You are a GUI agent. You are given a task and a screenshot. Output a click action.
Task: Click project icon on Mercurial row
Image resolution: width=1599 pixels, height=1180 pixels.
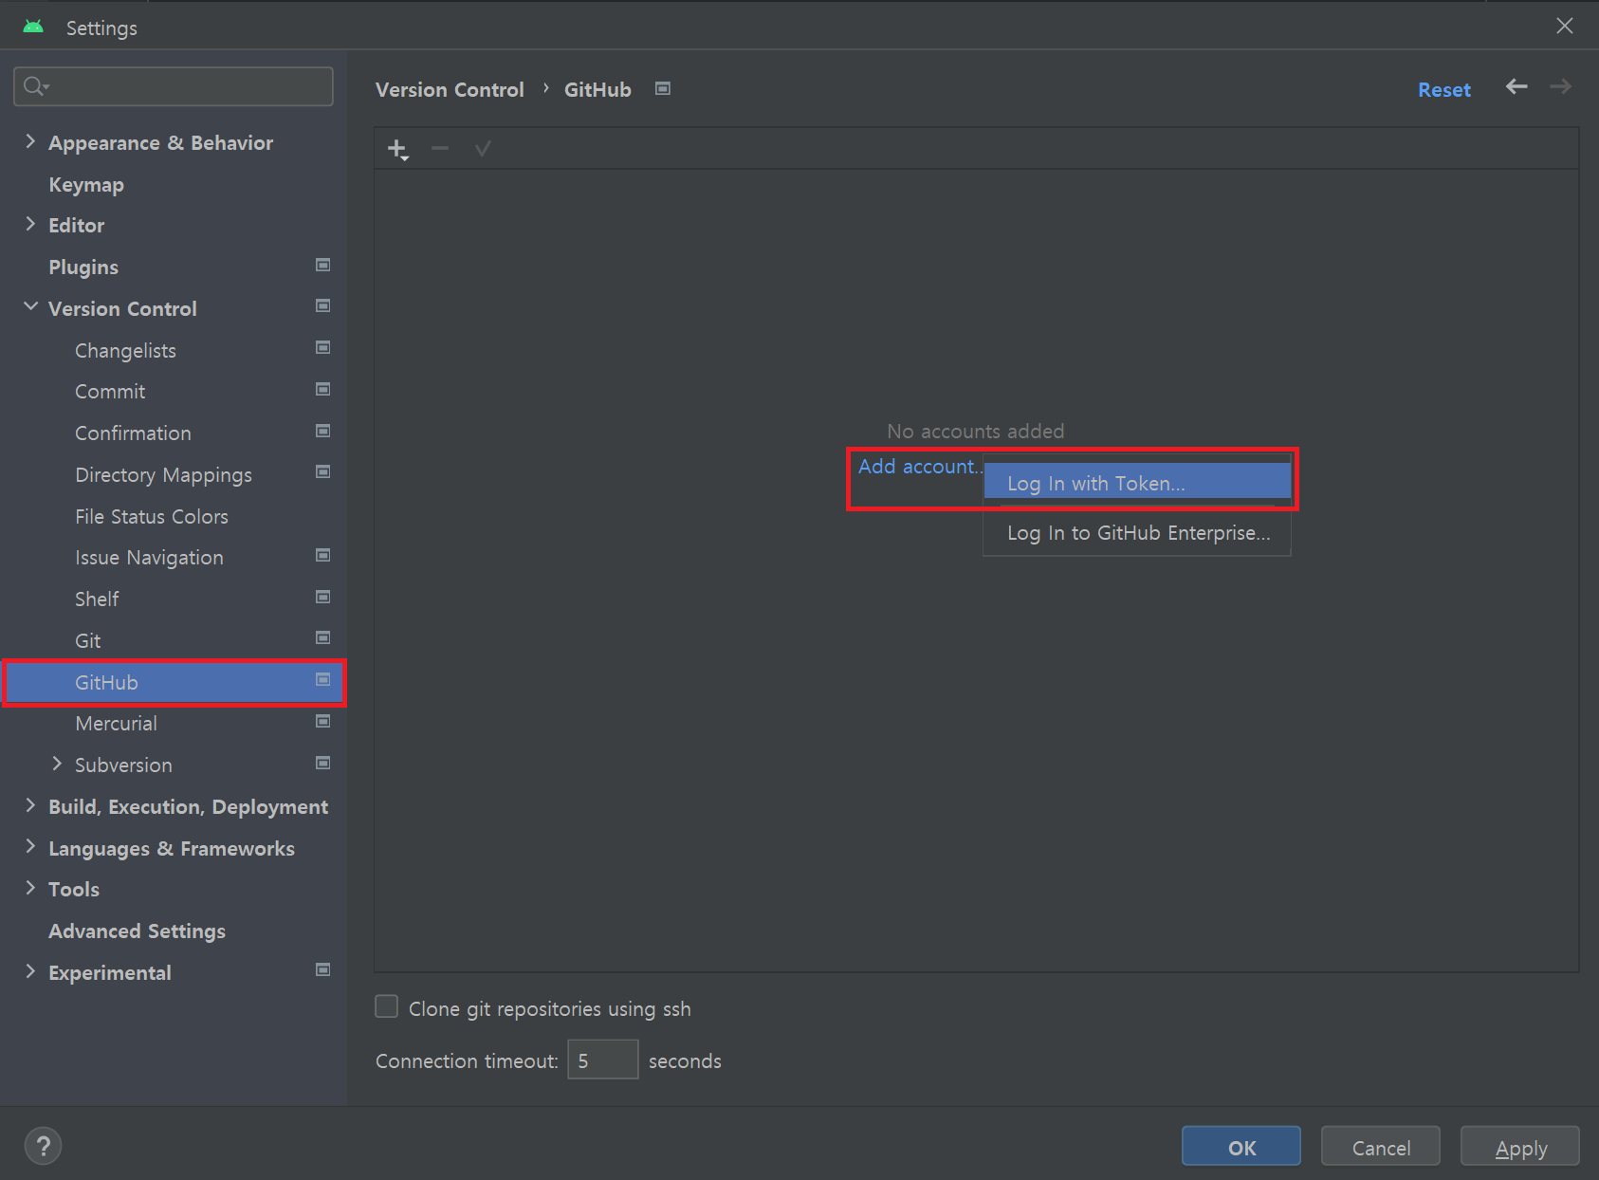tap(323, 722)
